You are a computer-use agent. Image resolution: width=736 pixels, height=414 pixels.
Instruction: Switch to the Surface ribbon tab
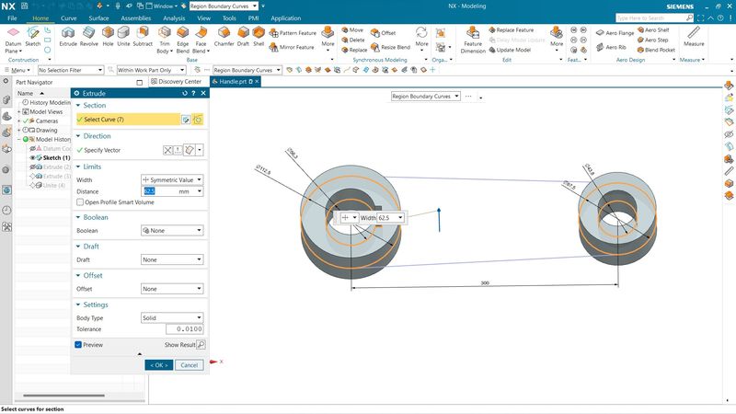[x=98, y=18]
